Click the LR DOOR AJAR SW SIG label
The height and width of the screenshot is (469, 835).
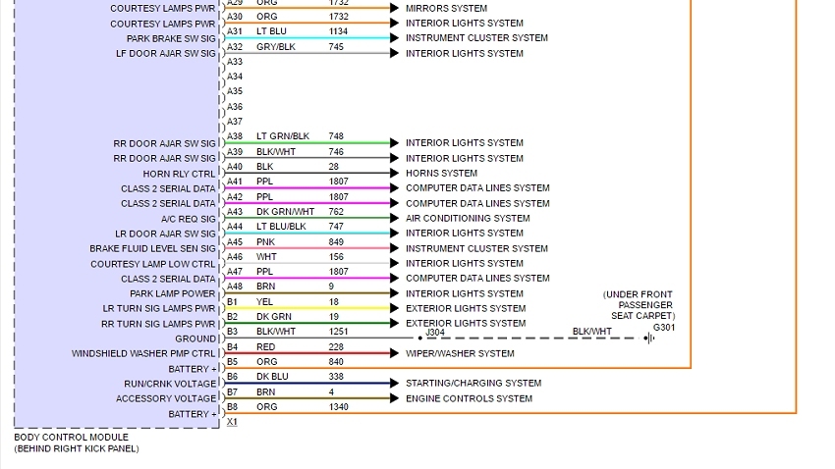pyautogui.click(x=165, y=234)
